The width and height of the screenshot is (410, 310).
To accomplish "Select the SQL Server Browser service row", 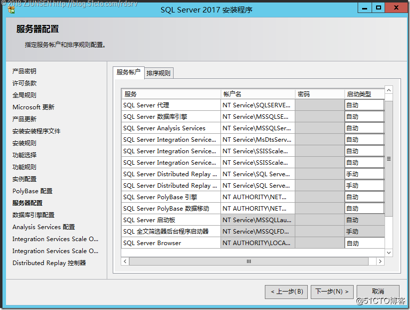I will [x=171, y=243].
